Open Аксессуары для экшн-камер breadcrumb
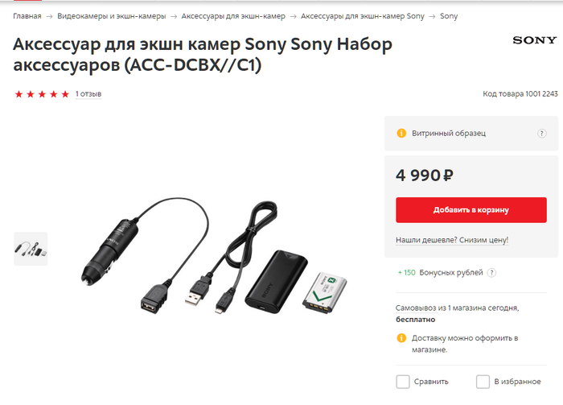Screen dimensions: 563x405 tap(233, 16)
